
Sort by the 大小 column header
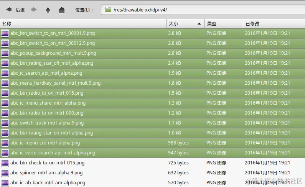pos(185,24)
